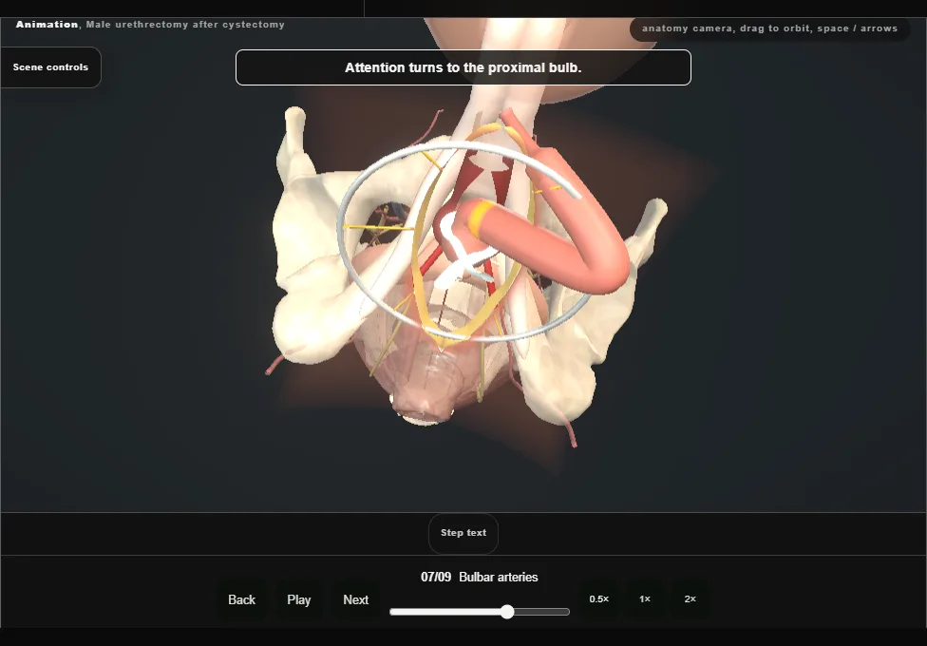Screen dimensions: 927x646
Task: Set playback speed to 0.5×
Action: (x=599, y=599)
